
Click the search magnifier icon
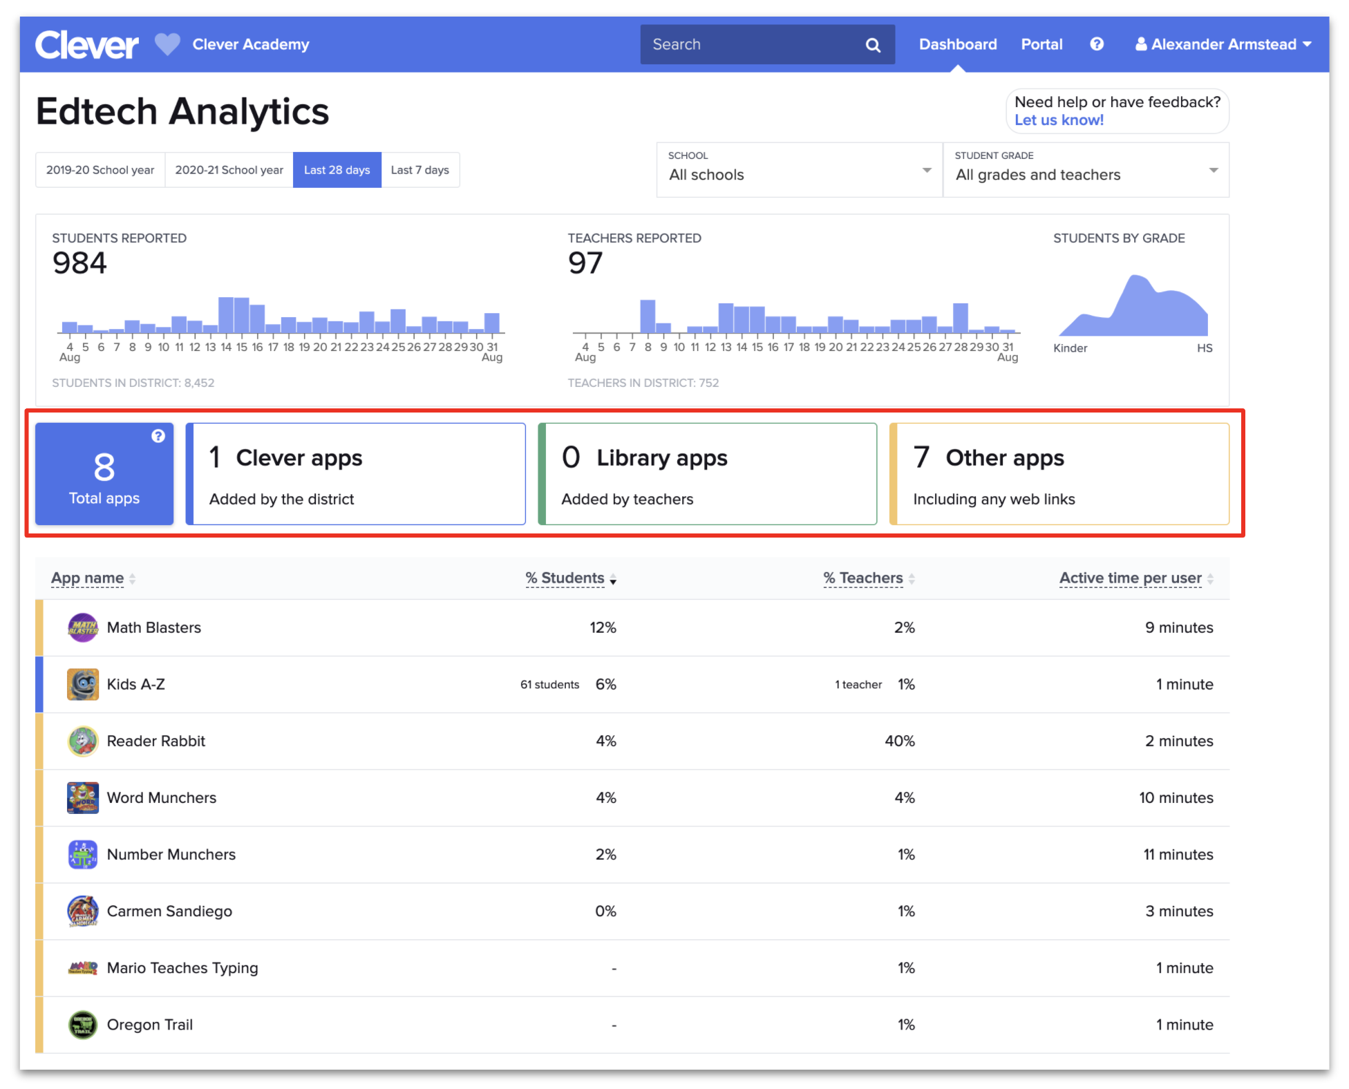coord(873,44)
